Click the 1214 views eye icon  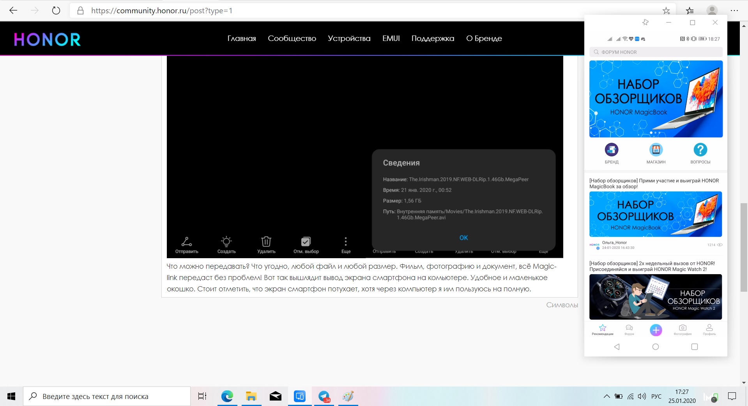720,245
